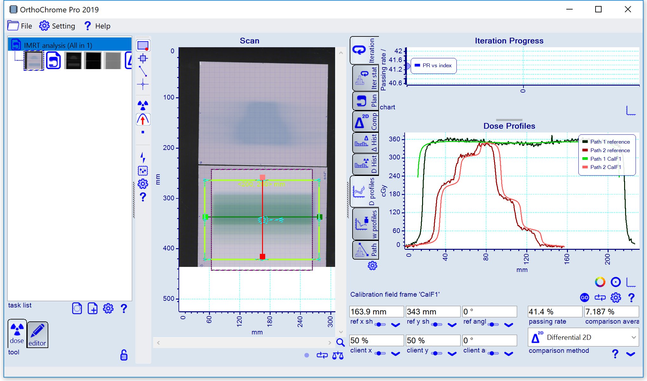Open the Differential 2D comparison method dropdown
The height and width of the screenshot is (381, 647).
[x=583, y=337]
